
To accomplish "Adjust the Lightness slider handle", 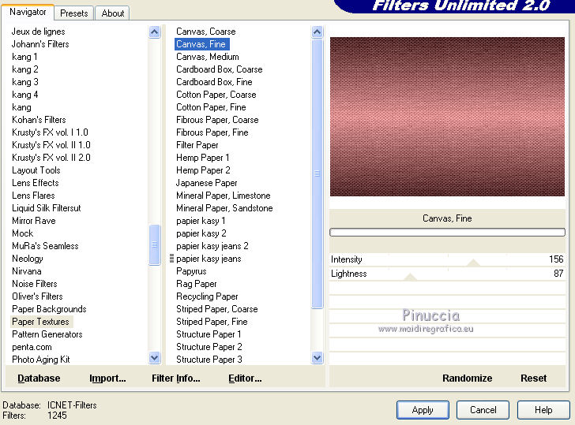I will coord(410,277).
